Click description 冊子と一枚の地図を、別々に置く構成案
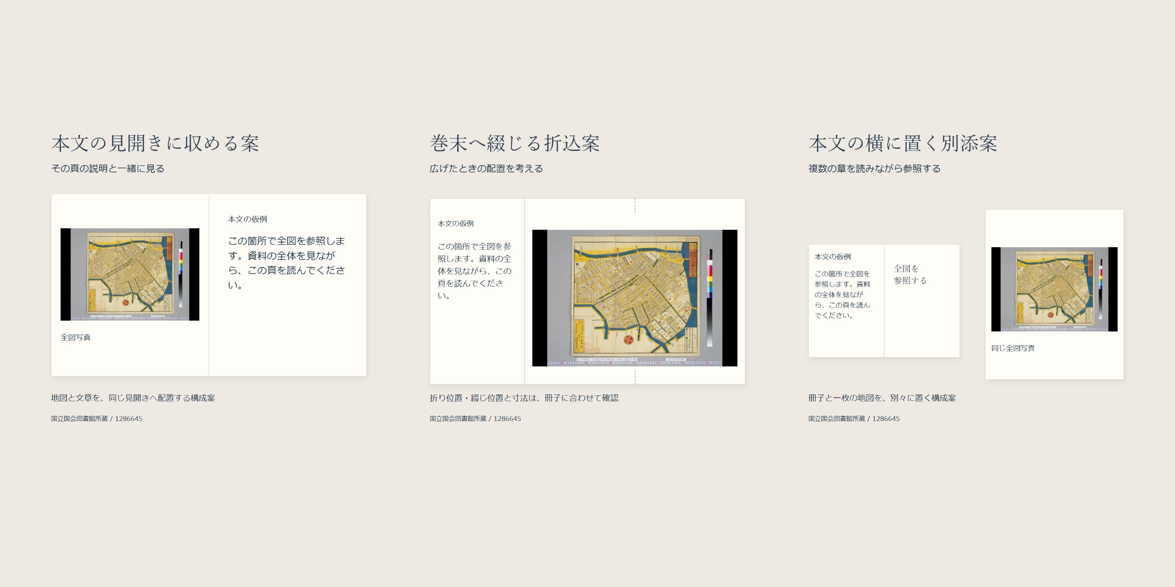1175x587 pixels. 882,398
